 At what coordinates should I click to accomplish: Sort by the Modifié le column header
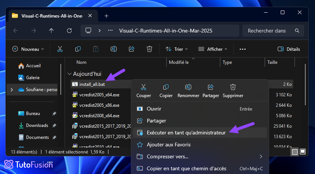(x=179, y=62)
